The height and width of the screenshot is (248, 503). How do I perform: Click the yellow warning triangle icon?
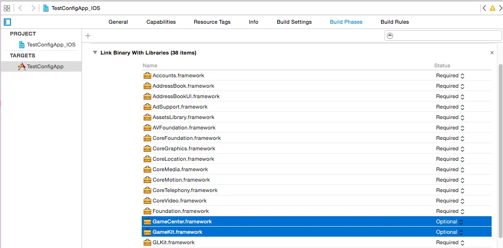click(492, 9)
